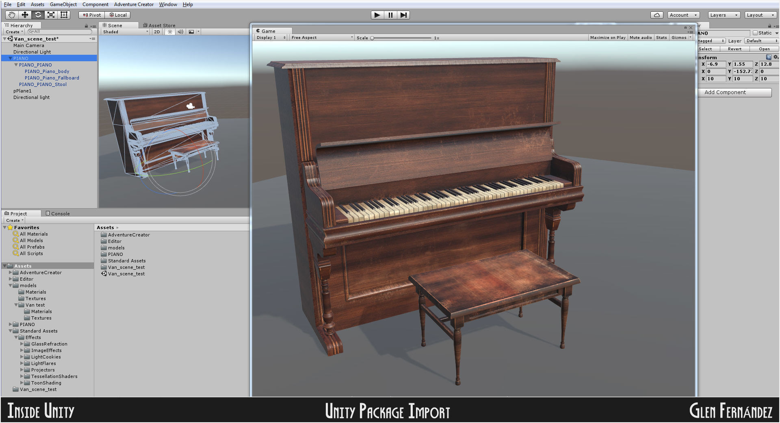The height and width of the screenshot is (423, 780).
Task: Select the Scale tool
Action: tap(51, 15)
